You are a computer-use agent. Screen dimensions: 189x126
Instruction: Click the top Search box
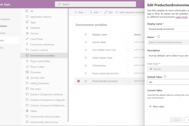click(95, 4)
